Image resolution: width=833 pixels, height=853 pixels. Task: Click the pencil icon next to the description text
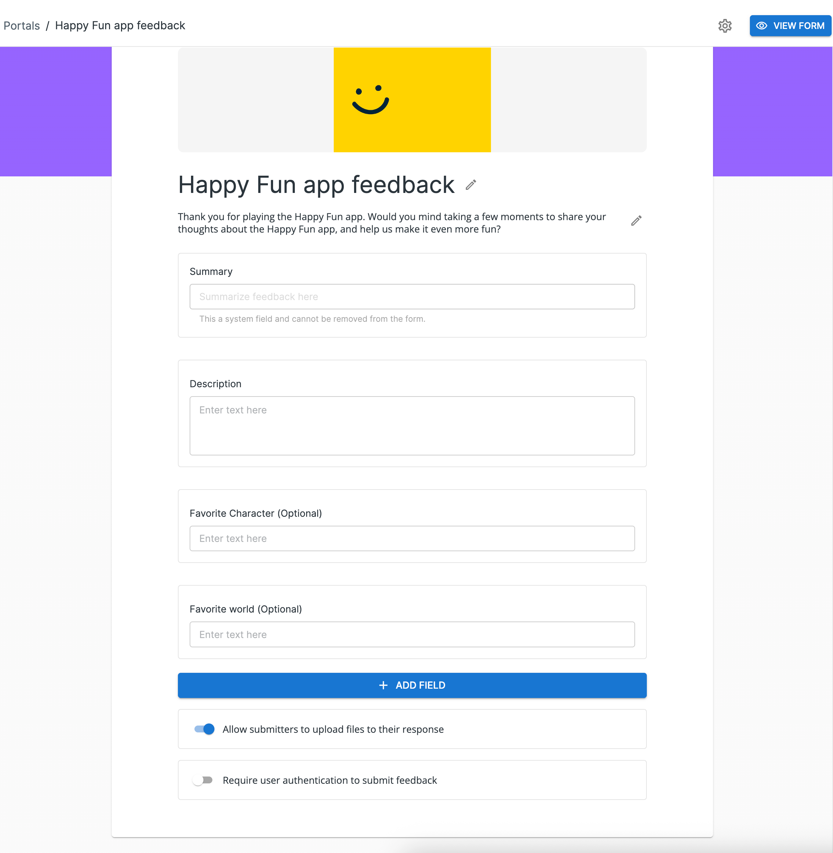coord(636,220)
